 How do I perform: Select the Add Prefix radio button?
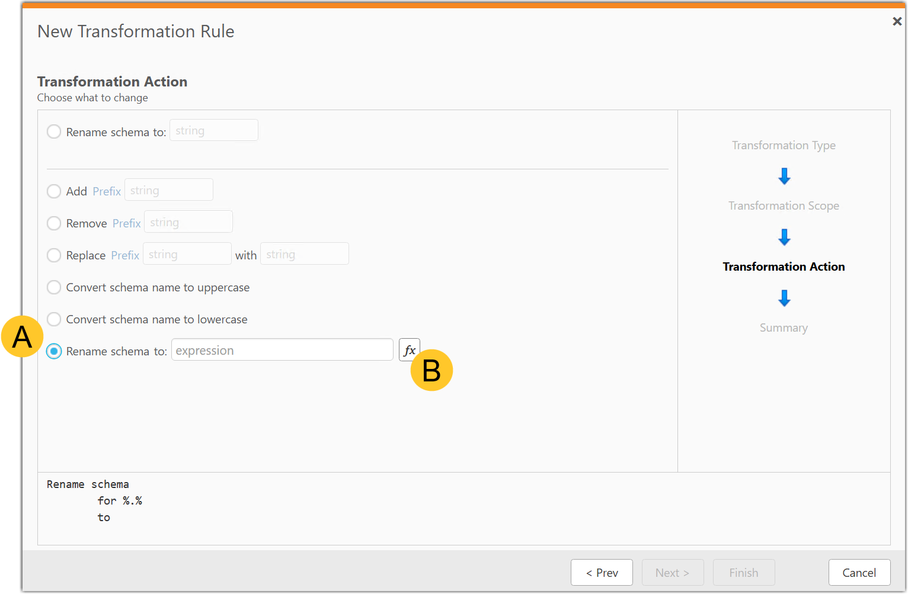(x=54, y=191)
